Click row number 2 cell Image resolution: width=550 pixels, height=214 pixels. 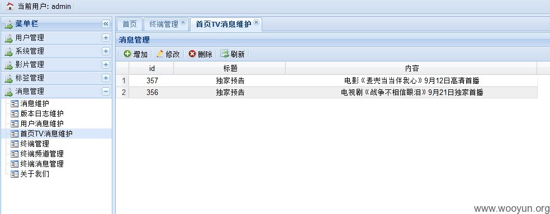123,92
